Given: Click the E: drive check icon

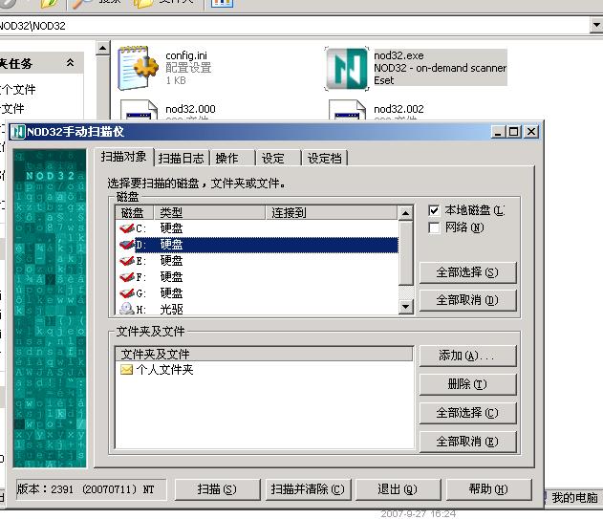Looking at the screenshot, I should tap(127, 261).
